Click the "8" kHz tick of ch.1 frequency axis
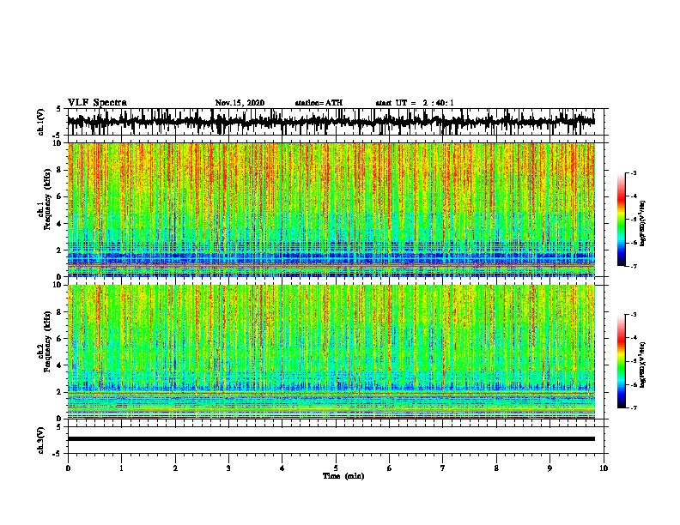This screenshot has height=525, width=680. pyautogui.click(x=60, y=170)
